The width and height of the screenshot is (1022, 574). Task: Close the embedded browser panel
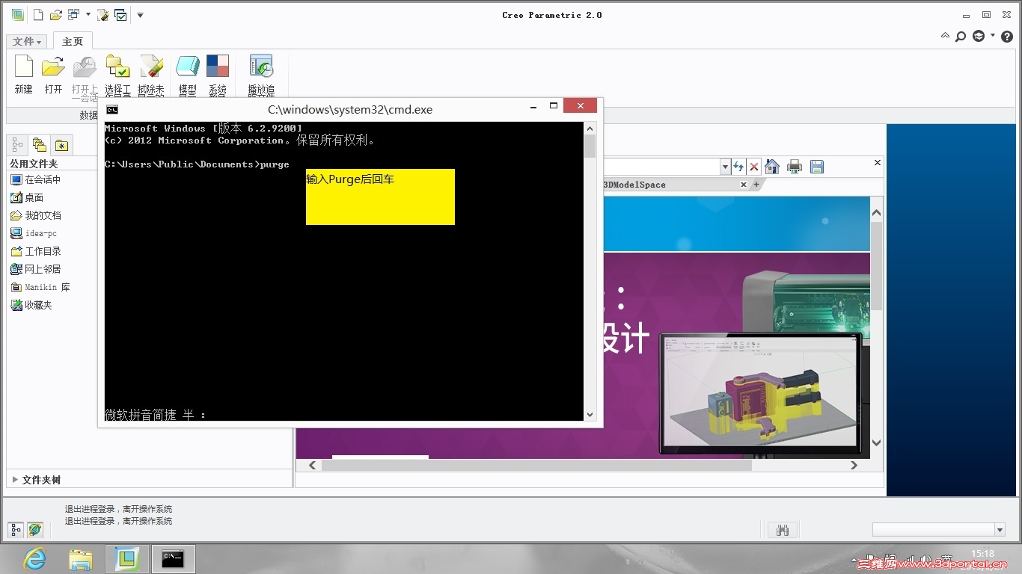point(878,162)
